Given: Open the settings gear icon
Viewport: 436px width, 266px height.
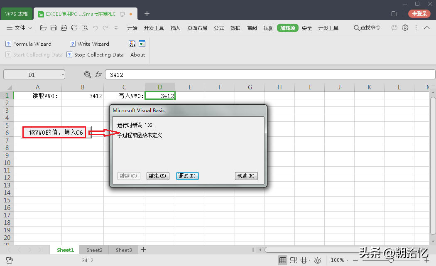Looking at the screenshot, I should pyautogui.click(x=405, y=28).
